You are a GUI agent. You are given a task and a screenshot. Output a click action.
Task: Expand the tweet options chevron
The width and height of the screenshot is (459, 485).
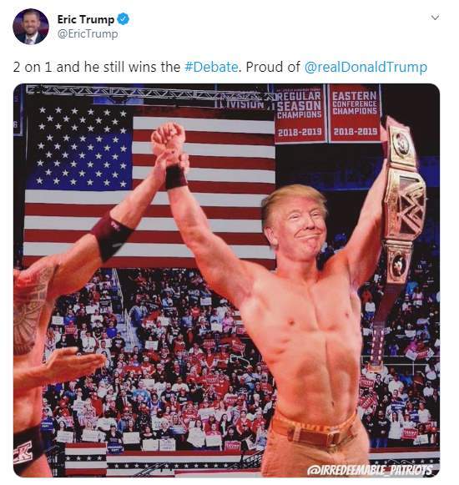tap(435, 18)
